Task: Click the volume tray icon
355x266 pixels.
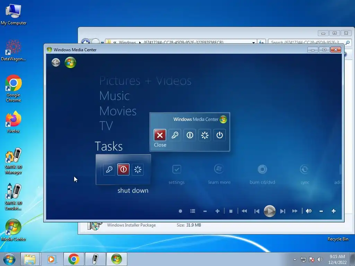Action: pyautogui.click(x=320, y=259)
